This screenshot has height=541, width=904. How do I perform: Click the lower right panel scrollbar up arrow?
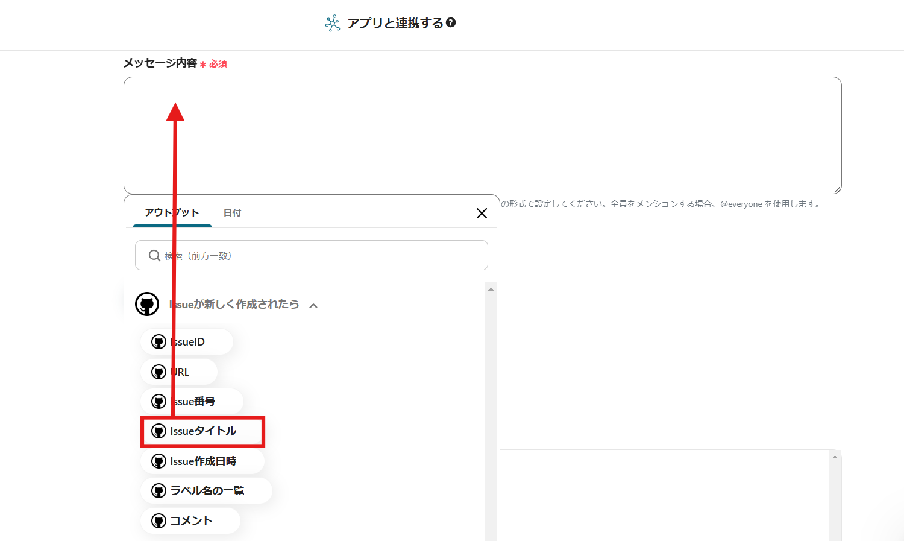click(835, 457)
